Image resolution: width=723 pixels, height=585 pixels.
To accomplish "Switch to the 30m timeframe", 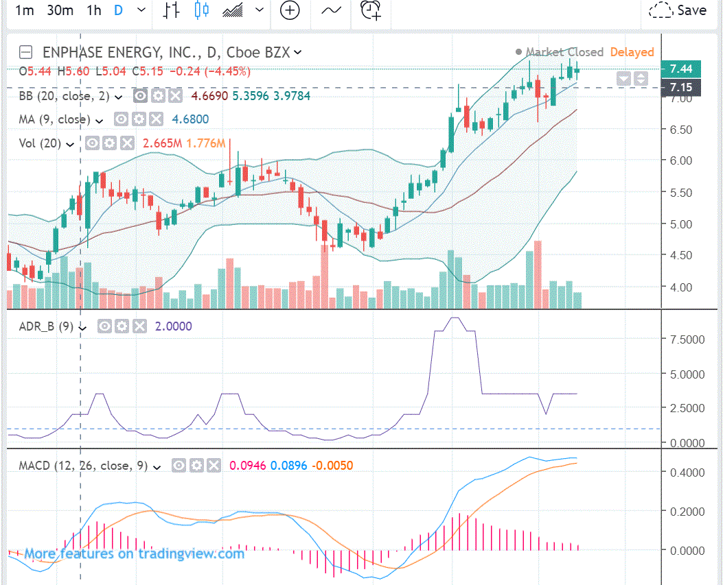I will tap(60, 10).
